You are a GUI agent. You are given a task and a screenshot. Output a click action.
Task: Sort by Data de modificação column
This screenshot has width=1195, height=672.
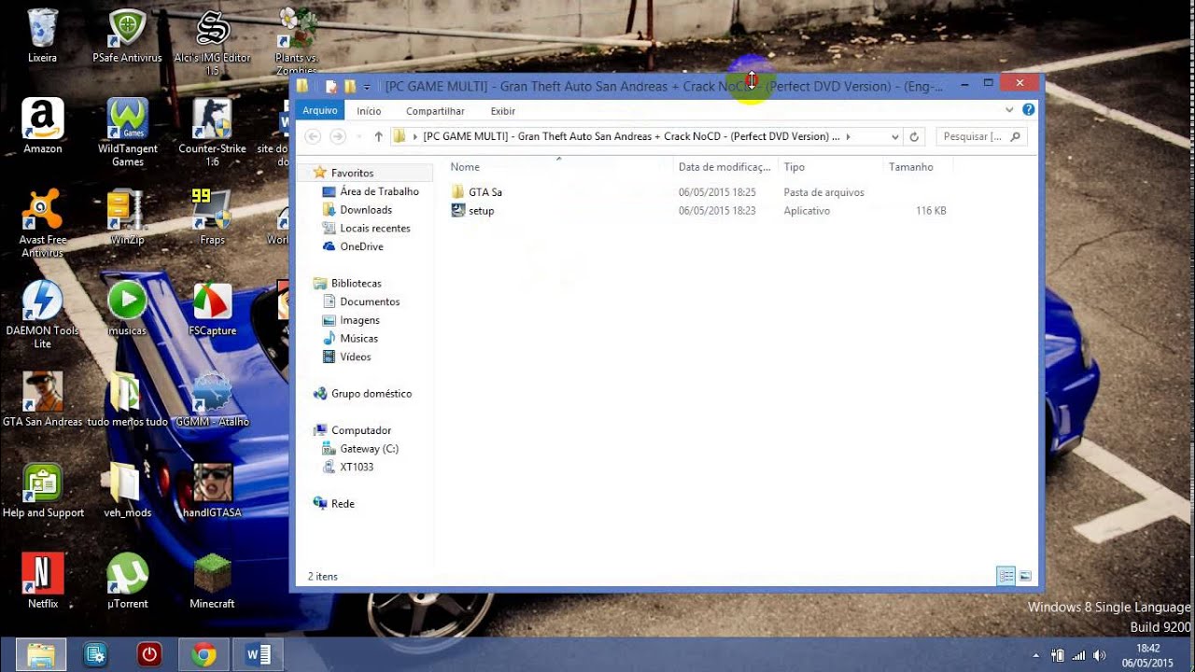(x=725, y=167)
